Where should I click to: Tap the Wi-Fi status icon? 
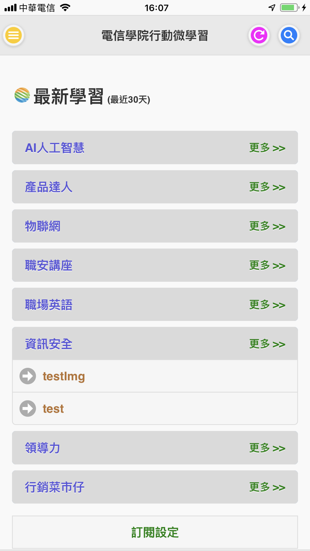coord(65,7)
